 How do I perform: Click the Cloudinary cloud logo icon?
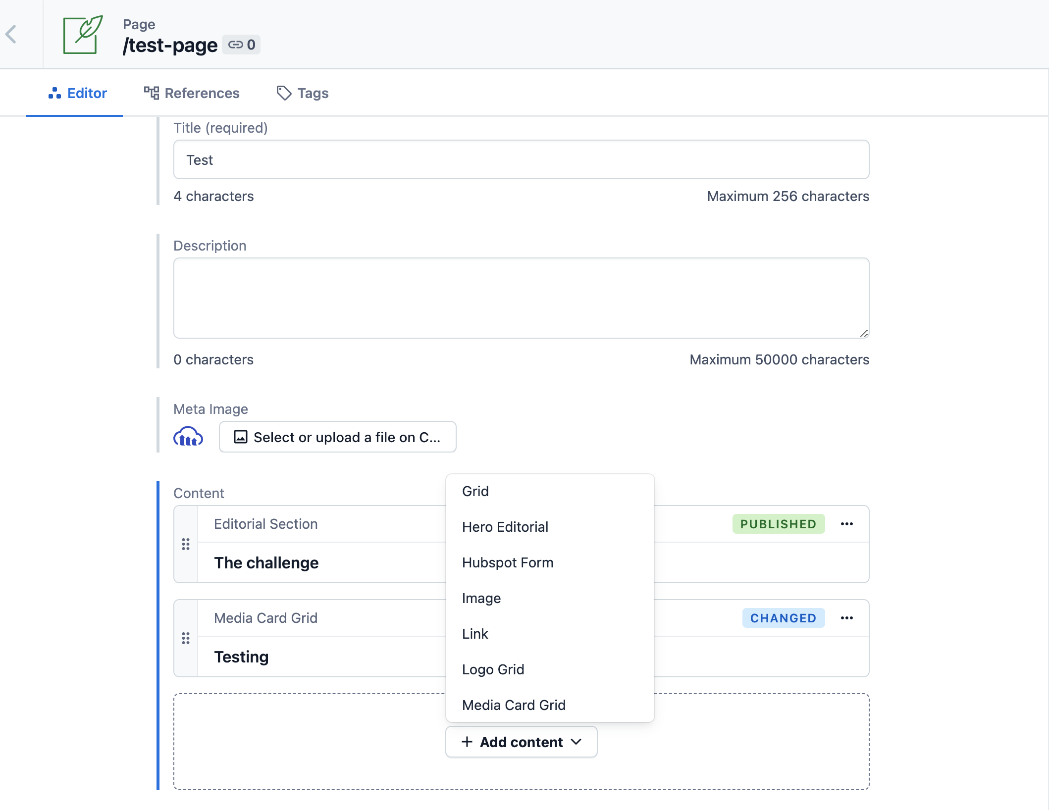188,437
